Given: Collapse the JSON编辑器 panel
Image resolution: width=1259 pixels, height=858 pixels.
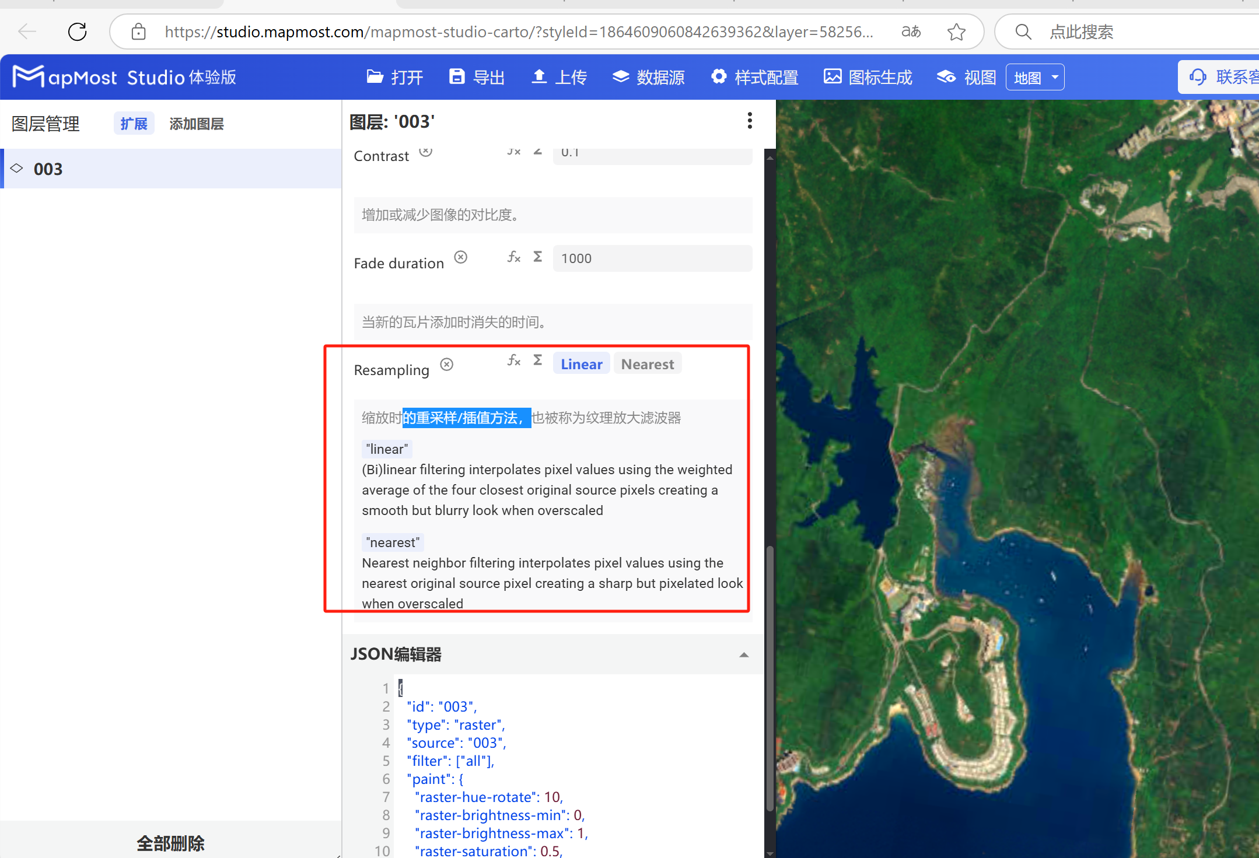Looking at the screenshot, I should pos(743,654).
